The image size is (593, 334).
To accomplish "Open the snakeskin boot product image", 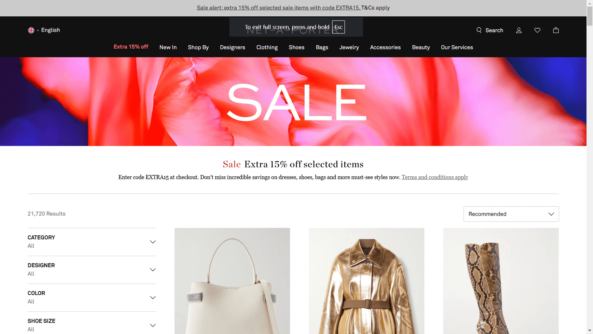I will click(501, 281).
